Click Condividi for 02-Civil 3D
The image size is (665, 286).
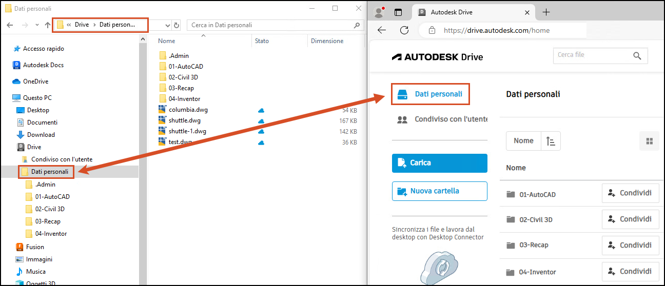(630, 219)
